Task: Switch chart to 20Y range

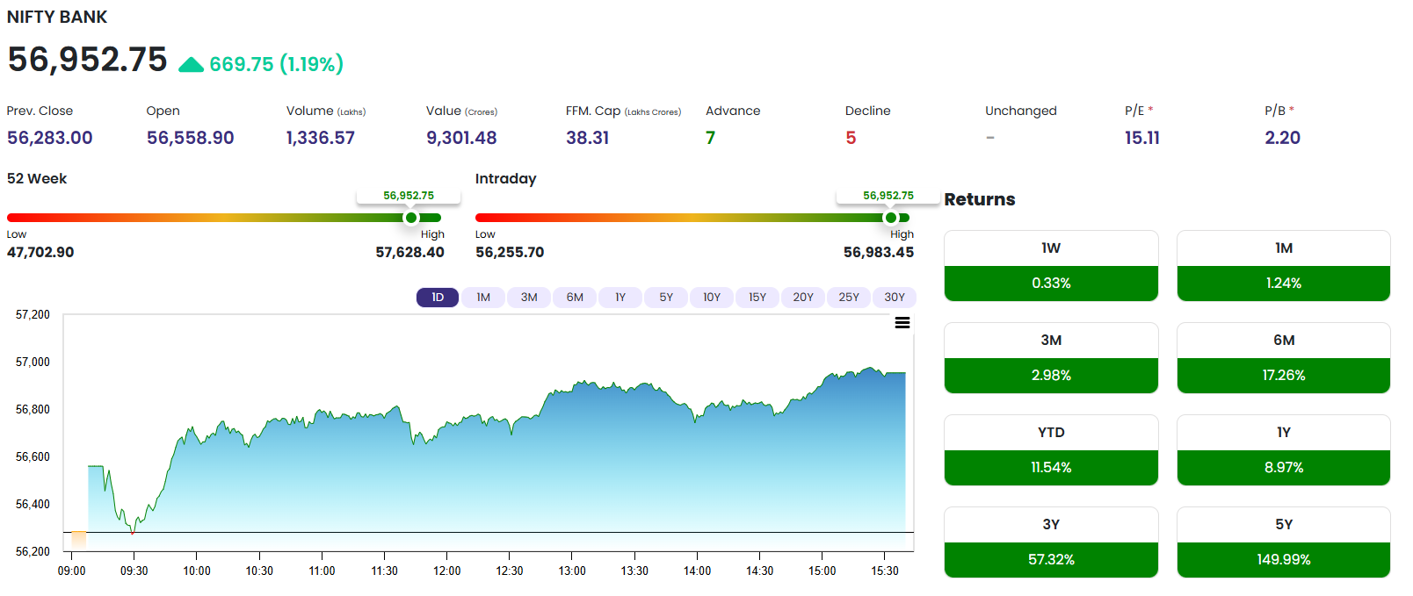Action: pyautogui.click(x=803, y=298)
